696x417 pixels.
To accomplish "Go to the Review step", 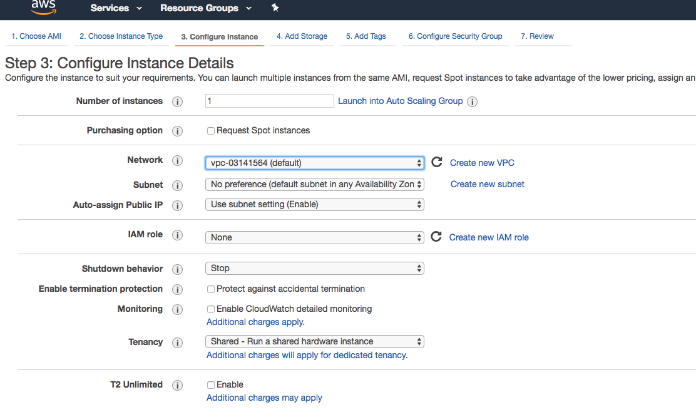I will pos(537,36).
